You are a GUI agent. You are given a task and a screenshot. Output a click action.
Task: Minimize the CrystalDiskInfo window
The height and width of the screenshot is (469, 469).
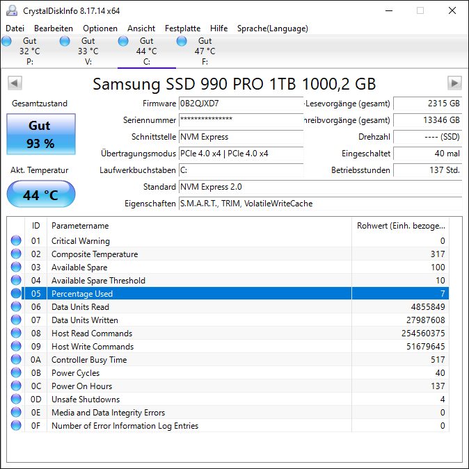(x=389, y=10)
